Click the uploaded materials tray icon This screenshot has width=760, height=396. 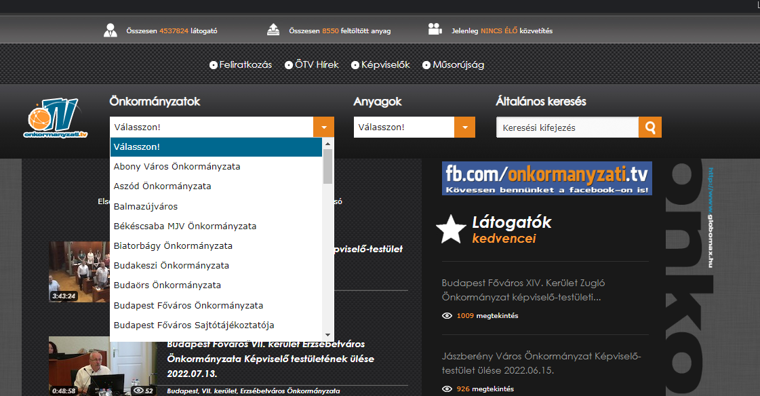(273, 30)
